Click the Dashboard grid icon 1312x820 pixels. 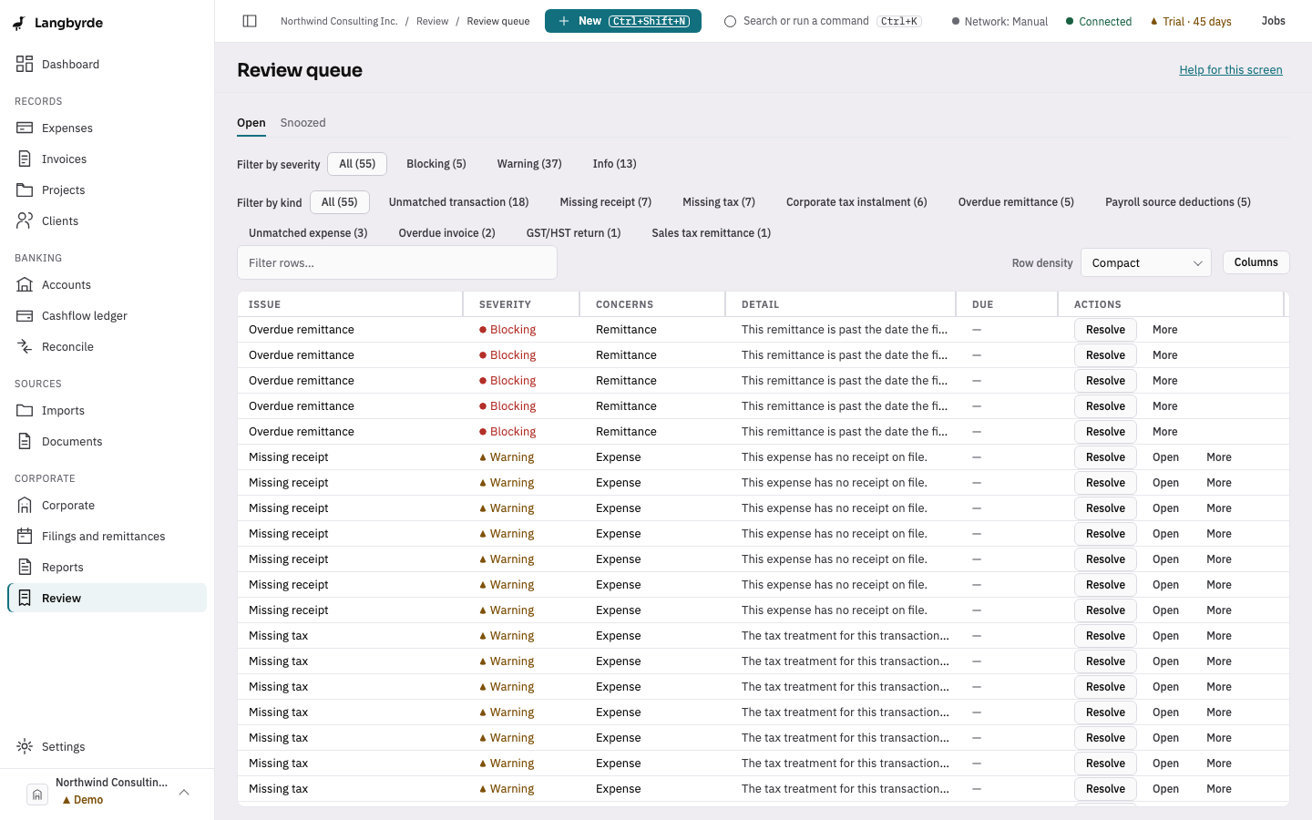[x=25, y=64]
